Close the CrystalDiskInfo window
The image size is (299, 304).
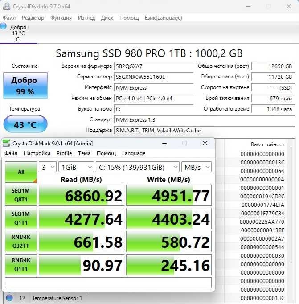[x=289, y=6]
